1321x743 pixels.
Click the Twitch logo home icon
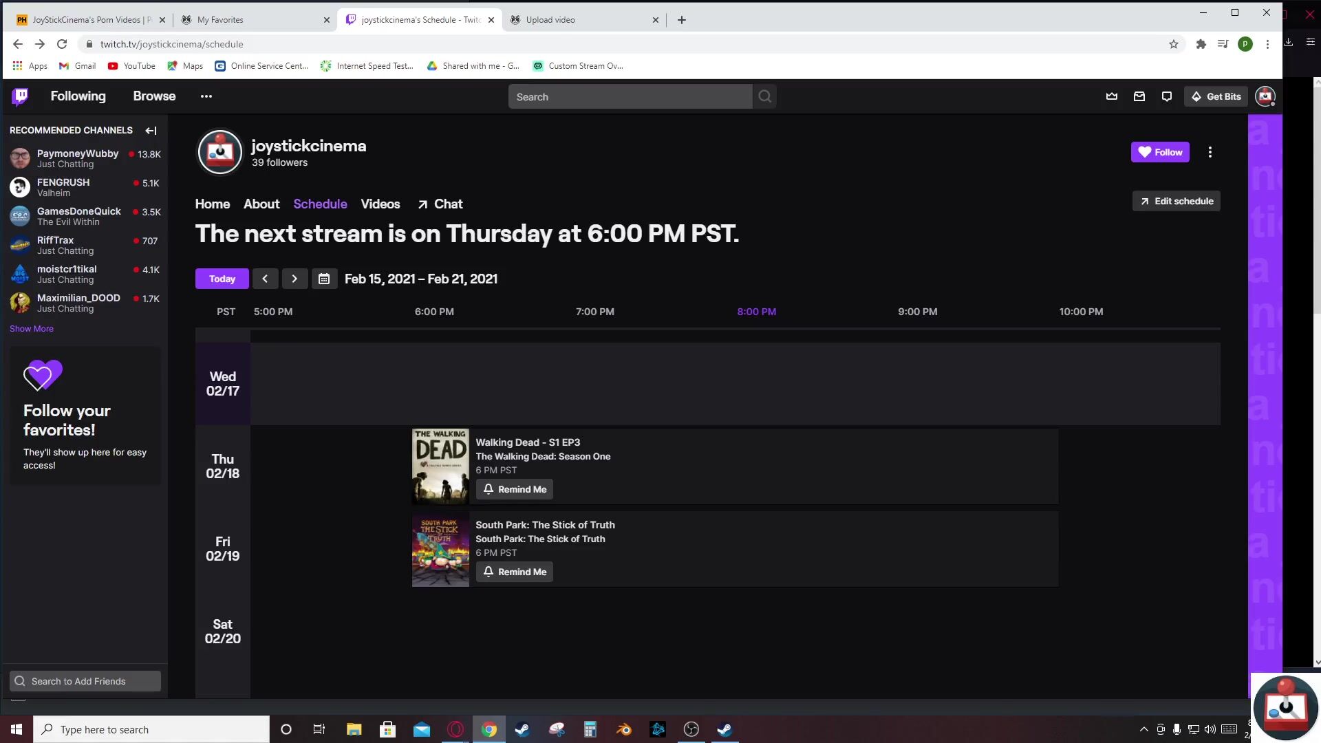(20, 96)
